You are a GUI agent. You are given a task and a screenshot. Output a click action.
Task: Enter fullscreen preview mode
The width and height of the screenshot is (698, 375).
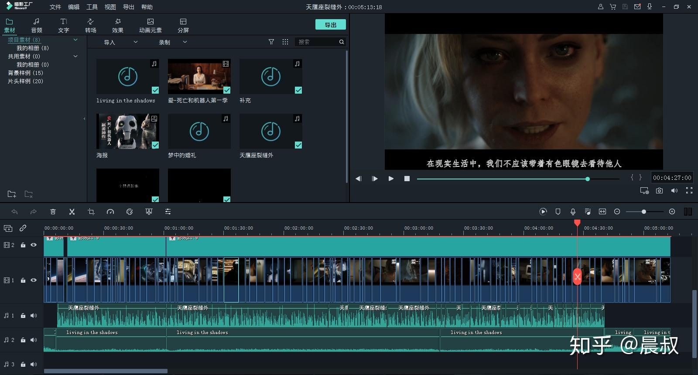pyautogui.click(x=689, y=191)
